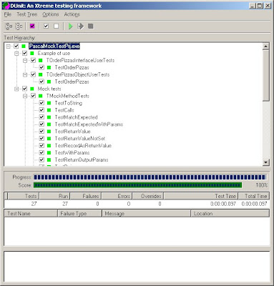Click green status square beside TestToString

point(49,103)
